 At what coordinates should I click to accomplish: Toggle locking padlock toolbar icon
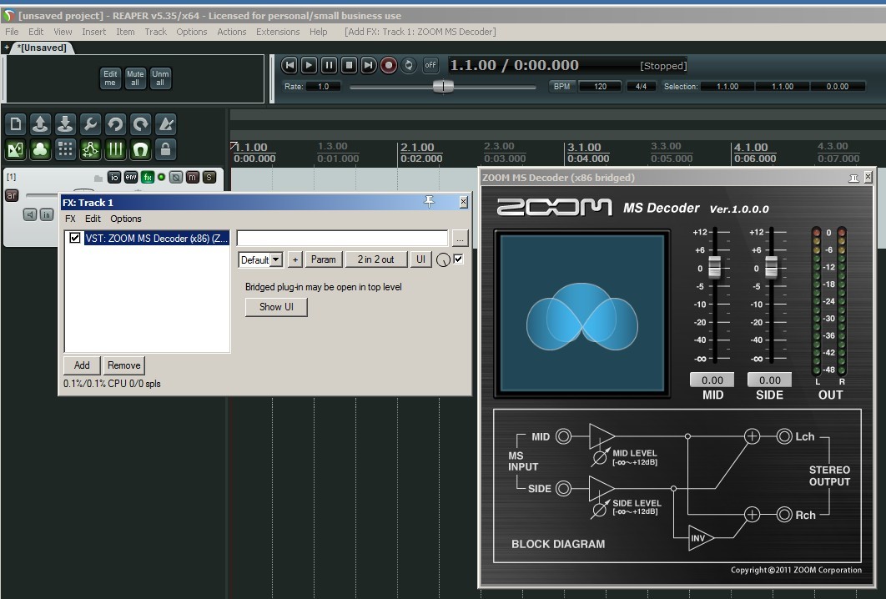(165, 150)
